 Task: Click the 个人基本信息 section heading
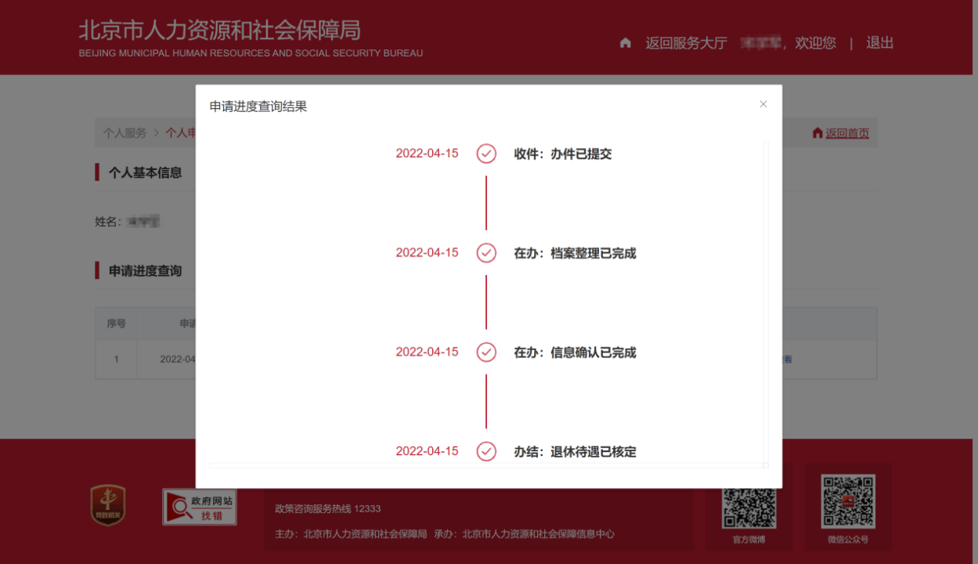(x=145, y=172)
